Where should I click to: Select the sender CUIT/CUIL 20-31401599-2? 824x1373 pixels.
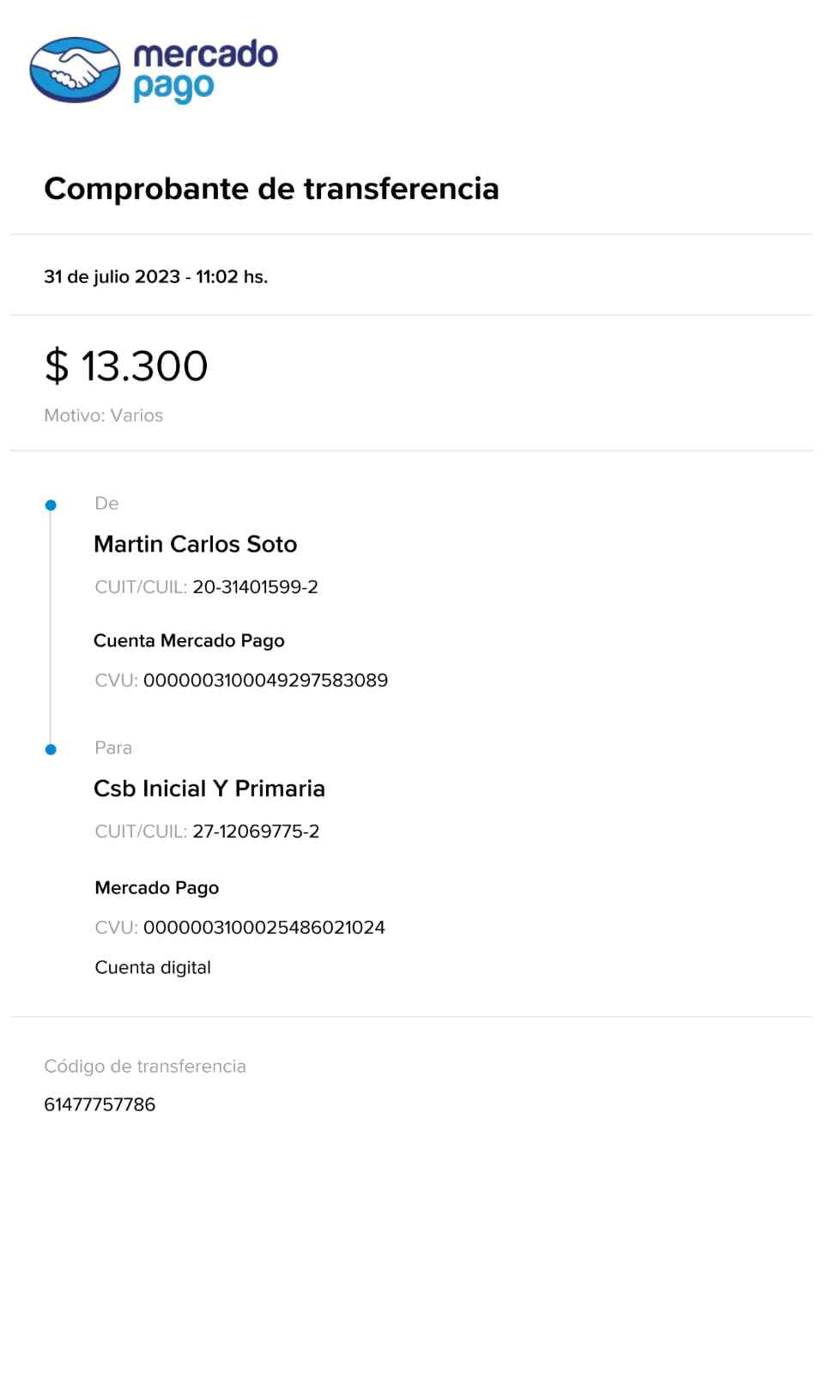pyautogui.click(x=255, y=587)
